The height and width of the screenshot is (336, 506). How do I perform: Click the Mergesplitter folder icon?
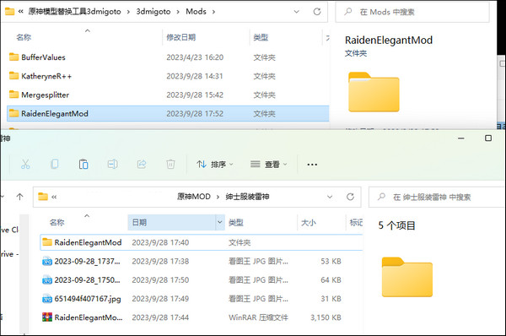click(x=13, y=95)
